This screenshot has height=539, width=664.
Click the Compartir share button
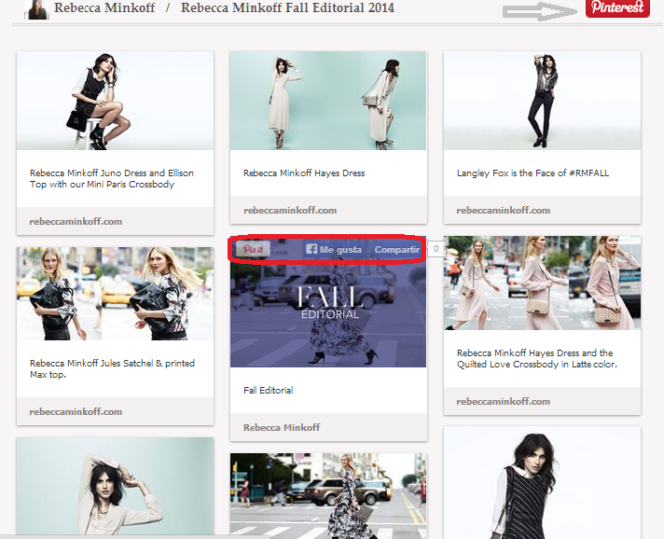click(396, 250)
